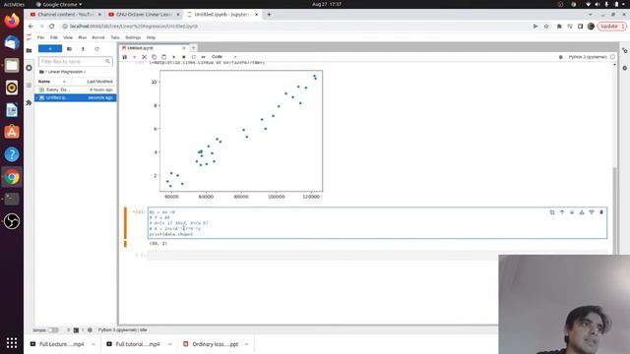
Task: Open the Settings menu in JupyterLab
Action: pyautogui.click(x=133, y=37)
